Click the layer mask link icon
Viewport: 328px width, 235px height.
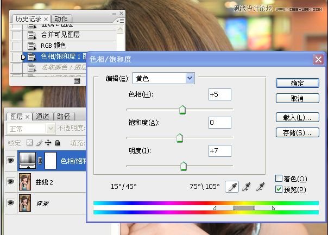pyautogui.click(x=40, y=161)
